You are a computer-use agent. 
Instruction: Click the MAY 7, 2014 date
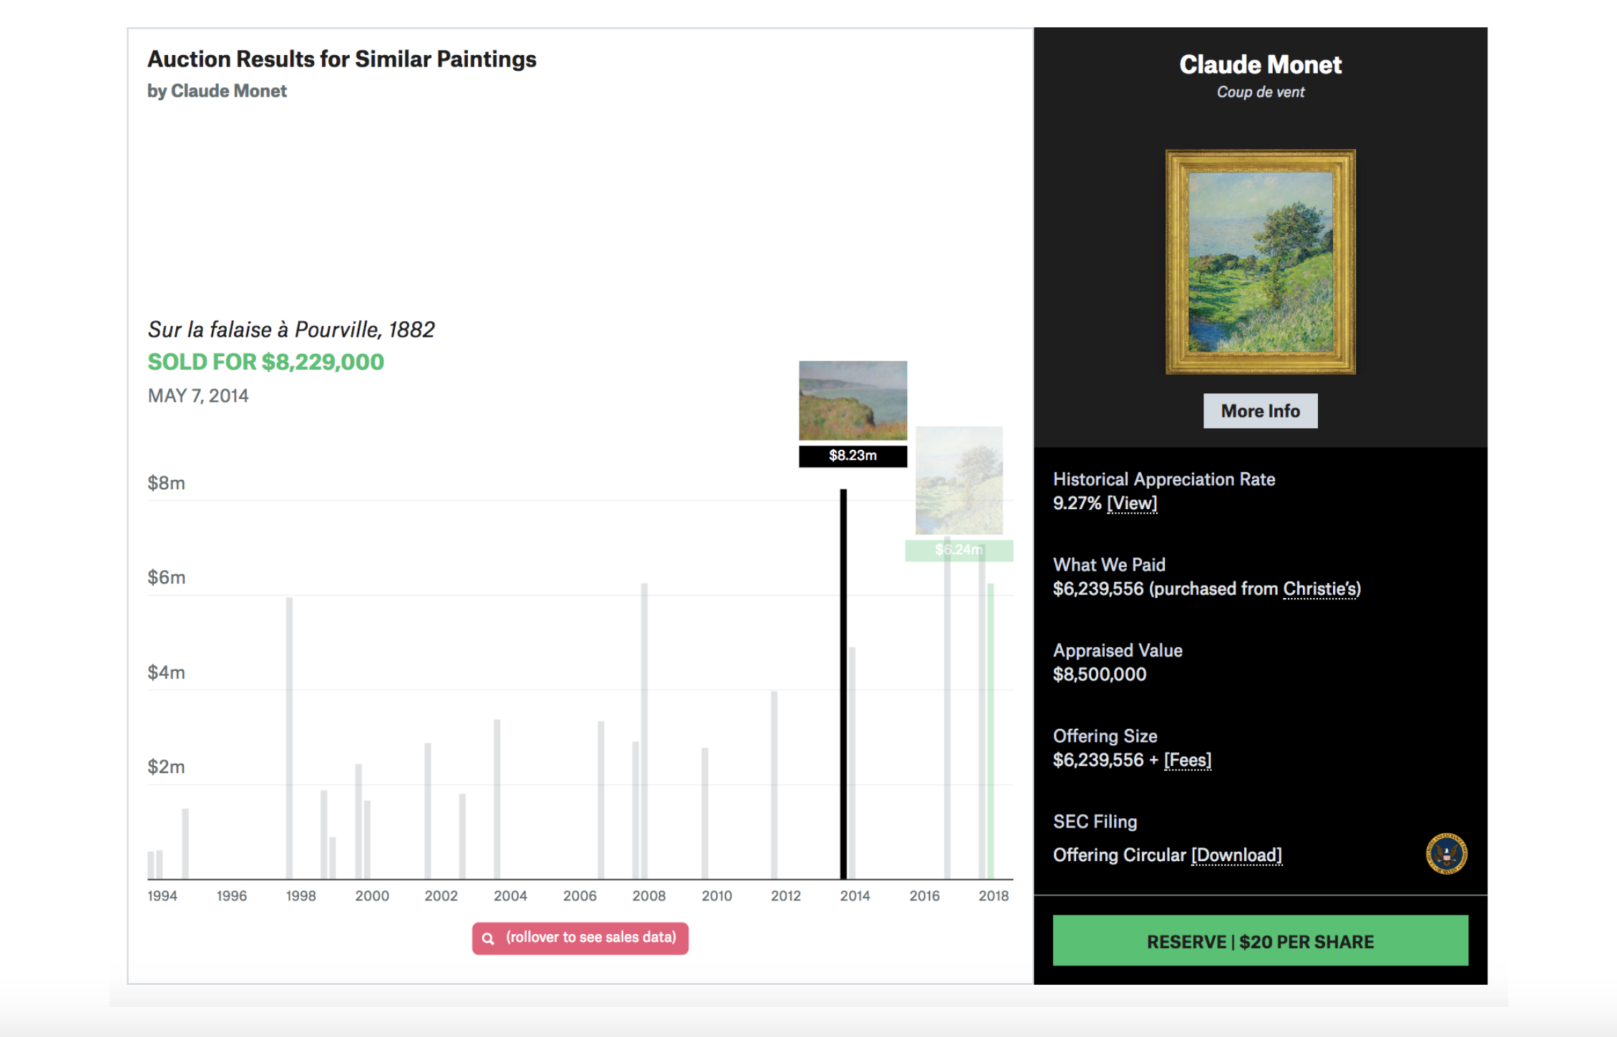pos(198,396)
